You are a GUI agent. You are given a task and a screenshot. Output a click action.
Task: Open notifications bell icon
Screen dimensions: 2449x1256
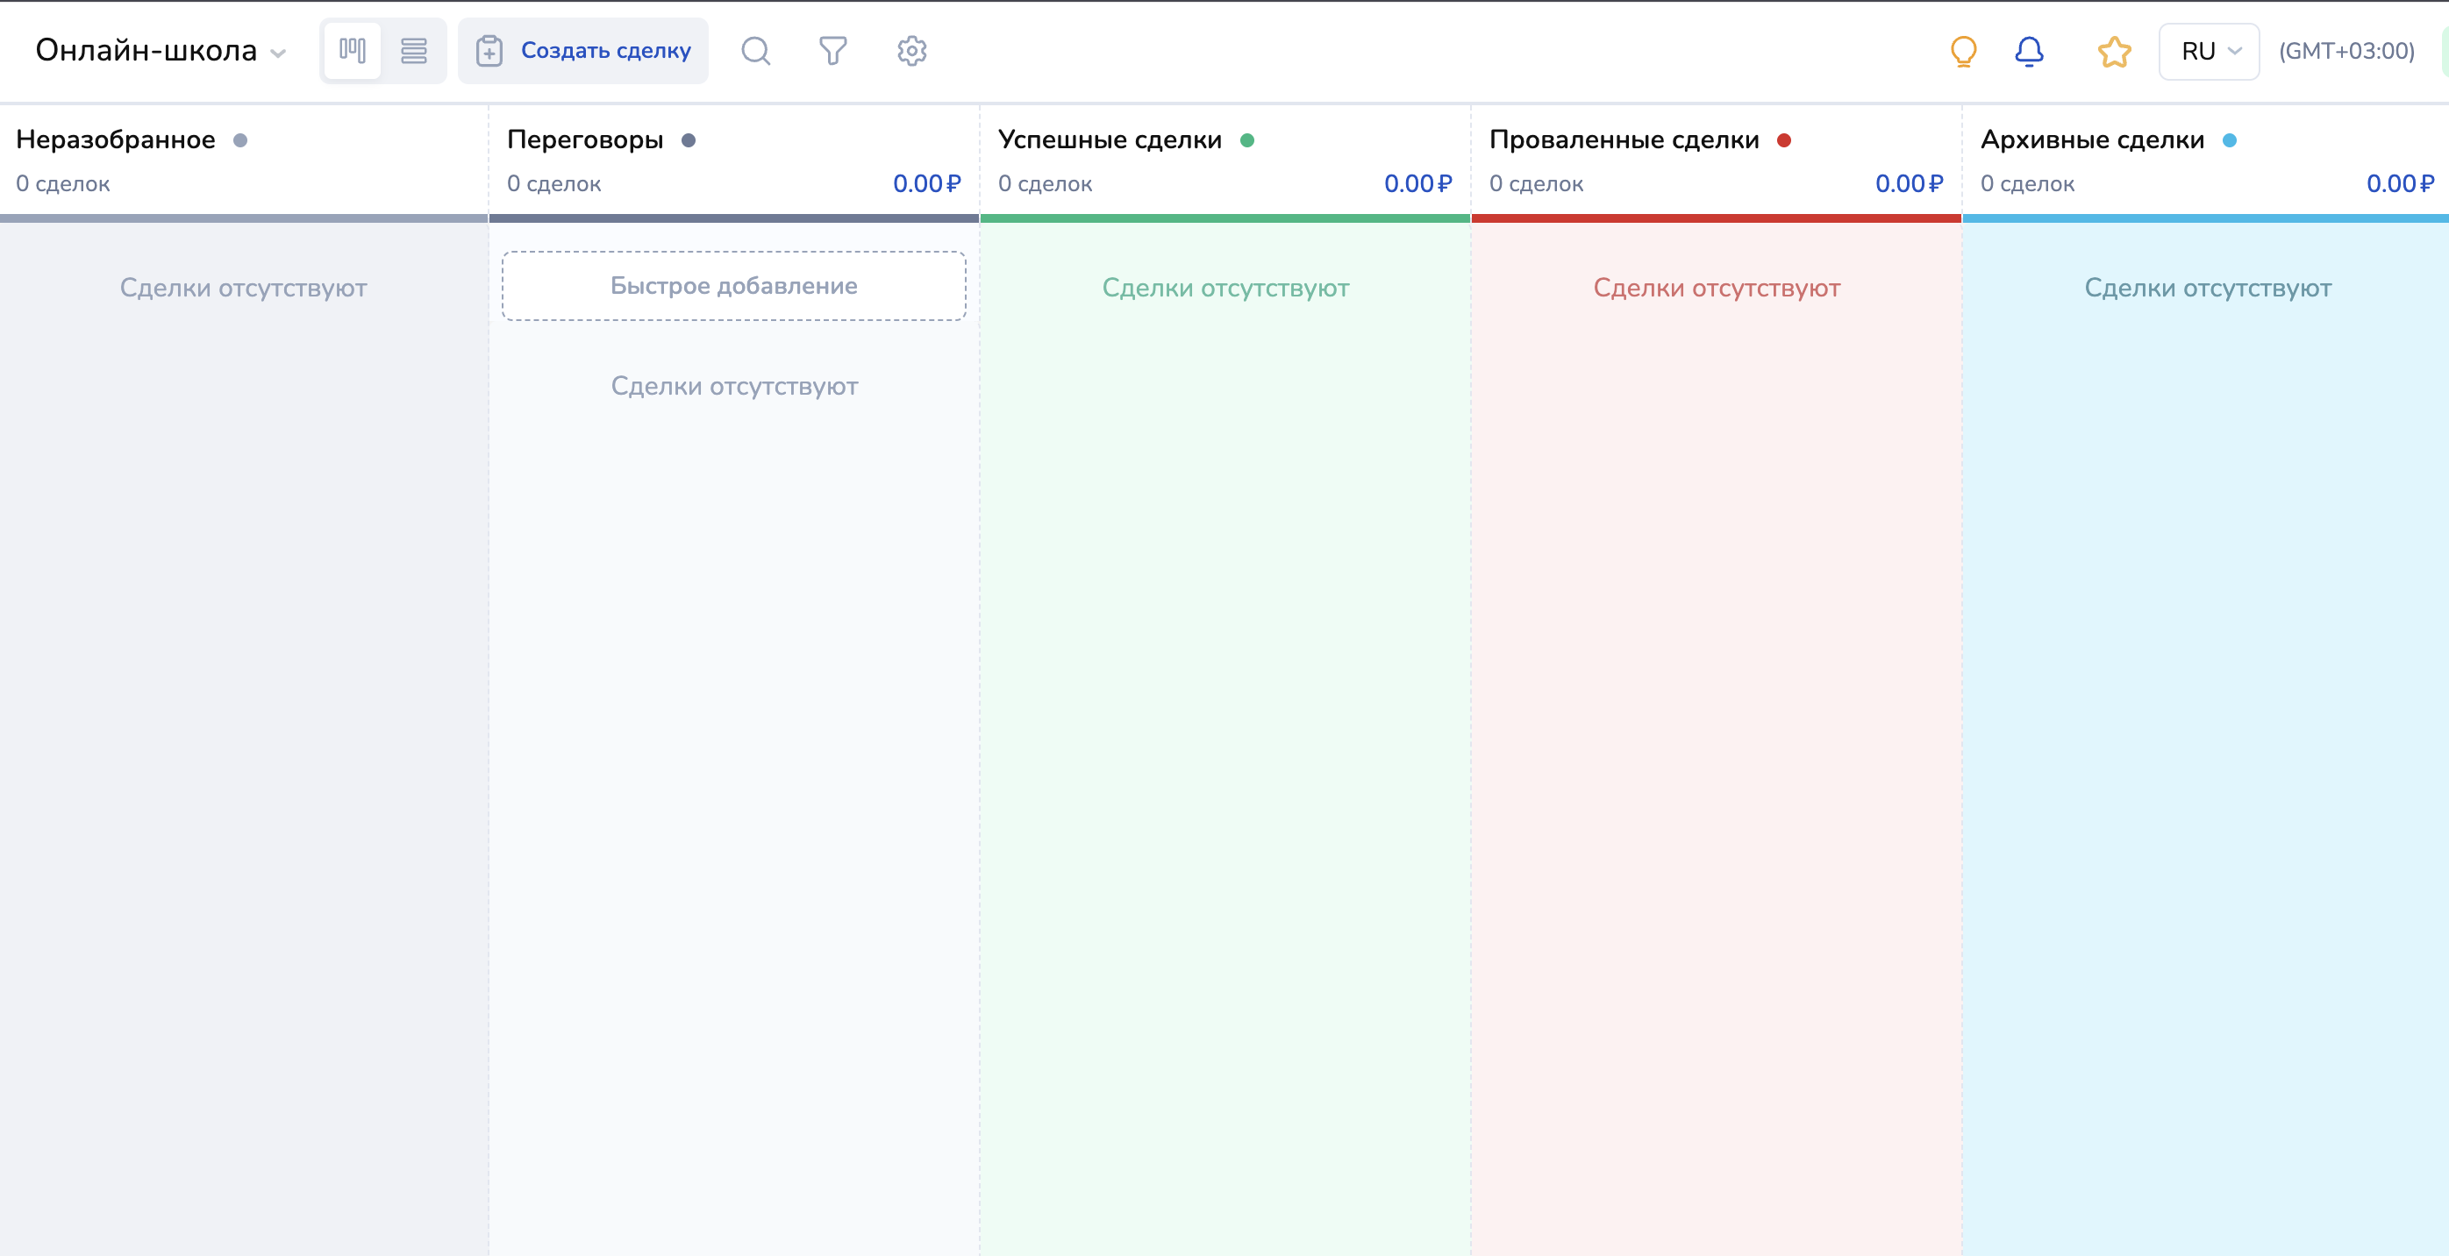click(2029, 50)
